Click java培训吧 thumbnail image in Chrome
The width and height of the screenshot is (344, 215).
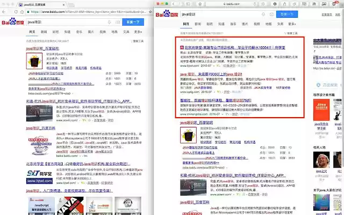[x=34, y=61]
